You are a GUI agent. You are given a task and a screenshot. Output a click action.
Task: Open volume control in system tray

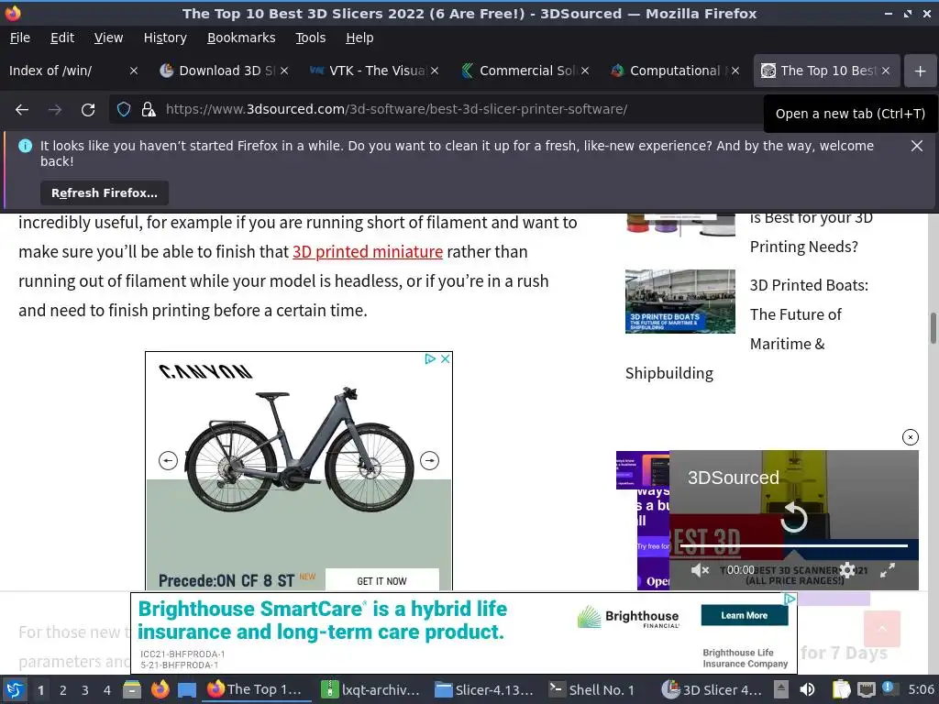pos(808,689)
